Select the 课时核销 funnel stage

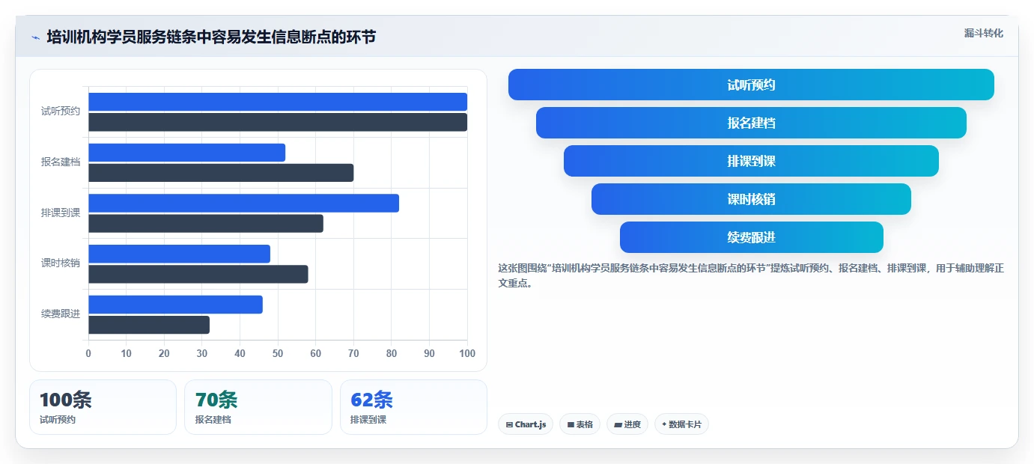(751, 199)
